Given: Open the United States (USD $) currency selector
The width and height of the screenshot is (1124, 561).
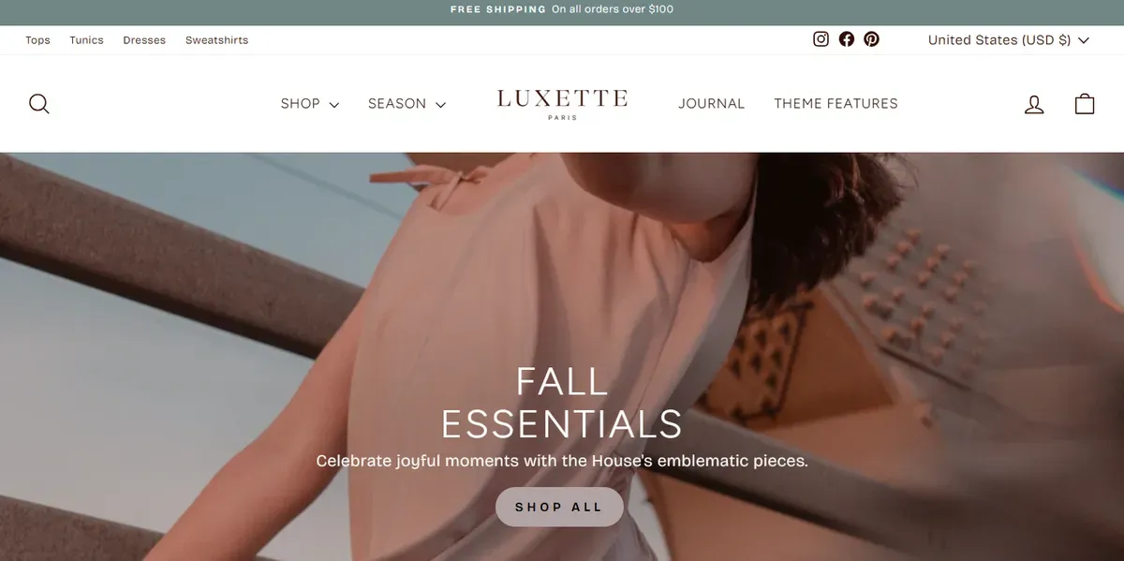Looking at the screenshot, I should 1008,40.
